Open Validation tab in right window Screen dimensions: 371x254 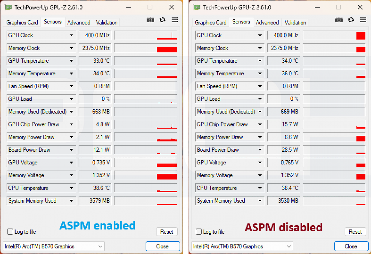coord(295,23)
